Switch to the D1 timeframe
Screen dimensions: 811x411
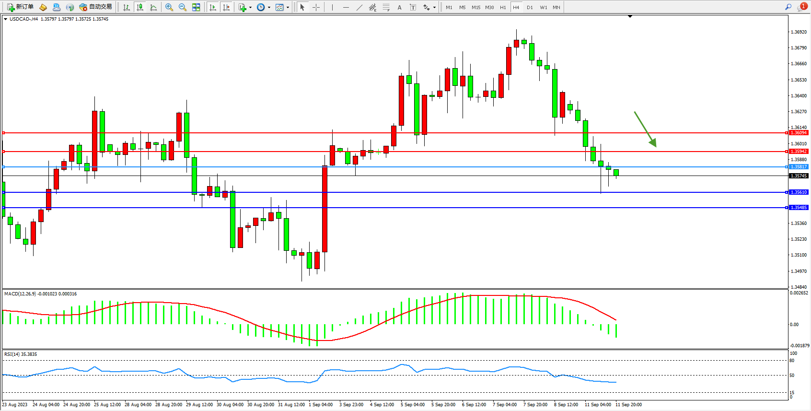(530, 7)
